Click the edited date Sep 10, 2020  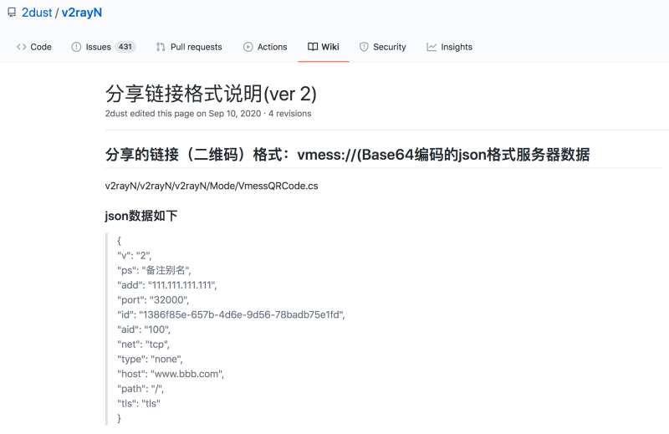235,114
